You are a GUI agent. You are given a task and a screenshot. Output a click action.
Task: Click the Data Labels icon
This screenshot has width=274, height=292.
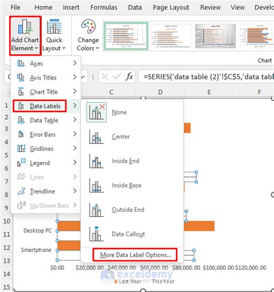click(21, 106)
